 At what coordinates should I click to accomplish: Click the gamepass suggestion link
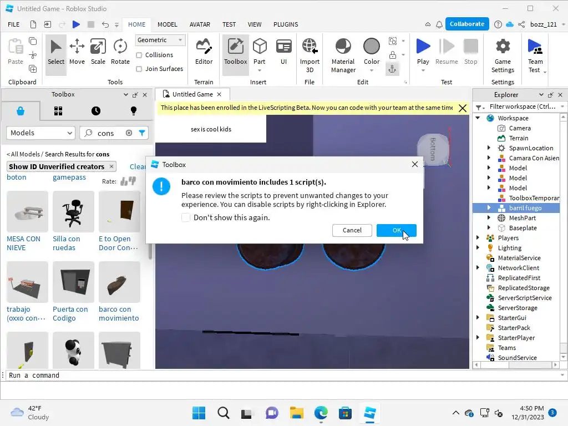pyautogui.click(x=69, y=177)
